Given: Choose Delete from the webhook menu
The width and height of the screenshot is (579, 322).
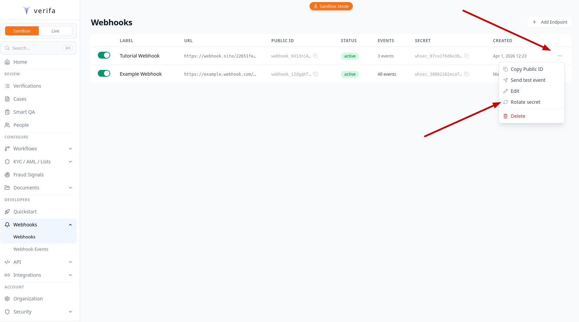Looking at the screenshot, I should (x=518, y=116).
